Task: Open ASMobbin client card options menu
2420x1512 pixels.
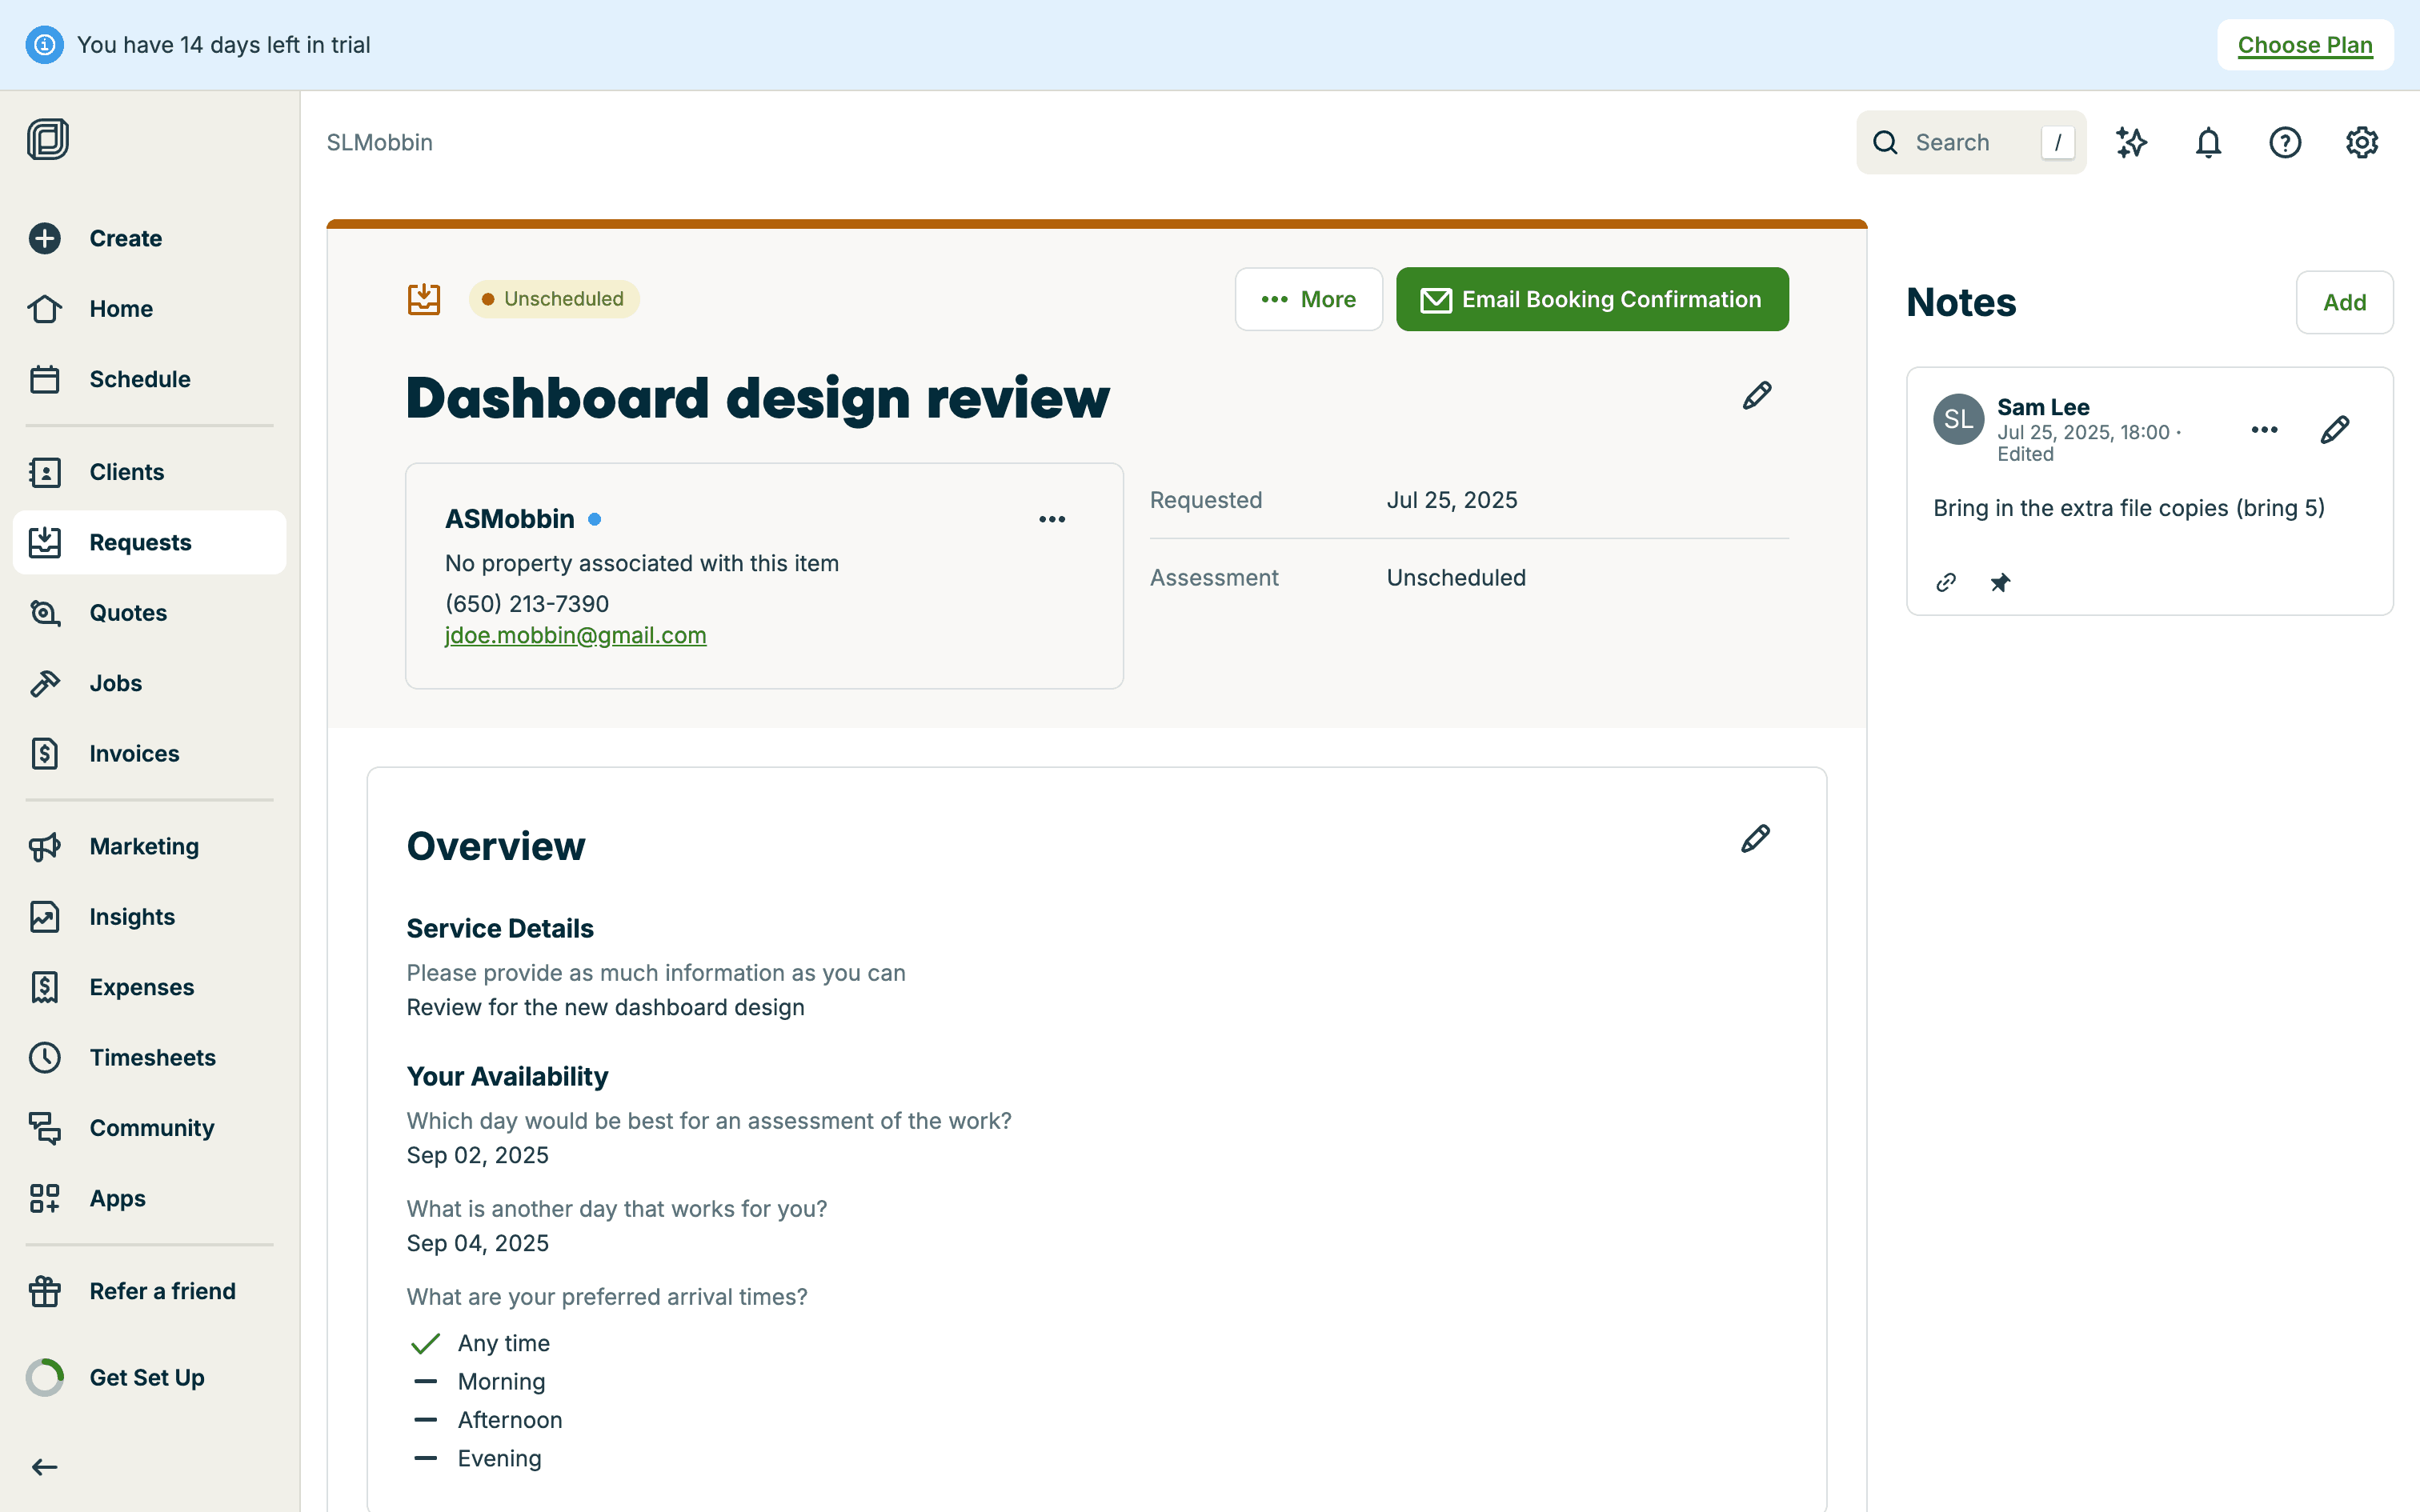Action: (x=1051, y=519)
